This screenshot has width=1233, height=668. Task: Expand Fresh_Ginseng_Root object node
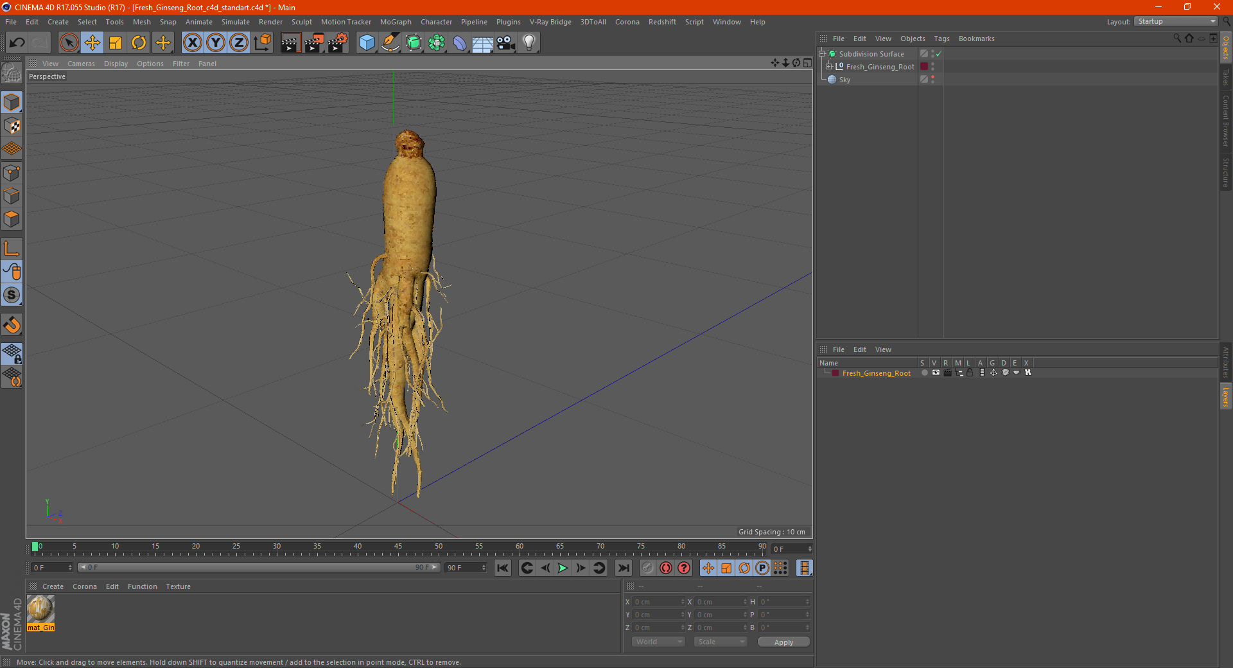pos(829,66)
